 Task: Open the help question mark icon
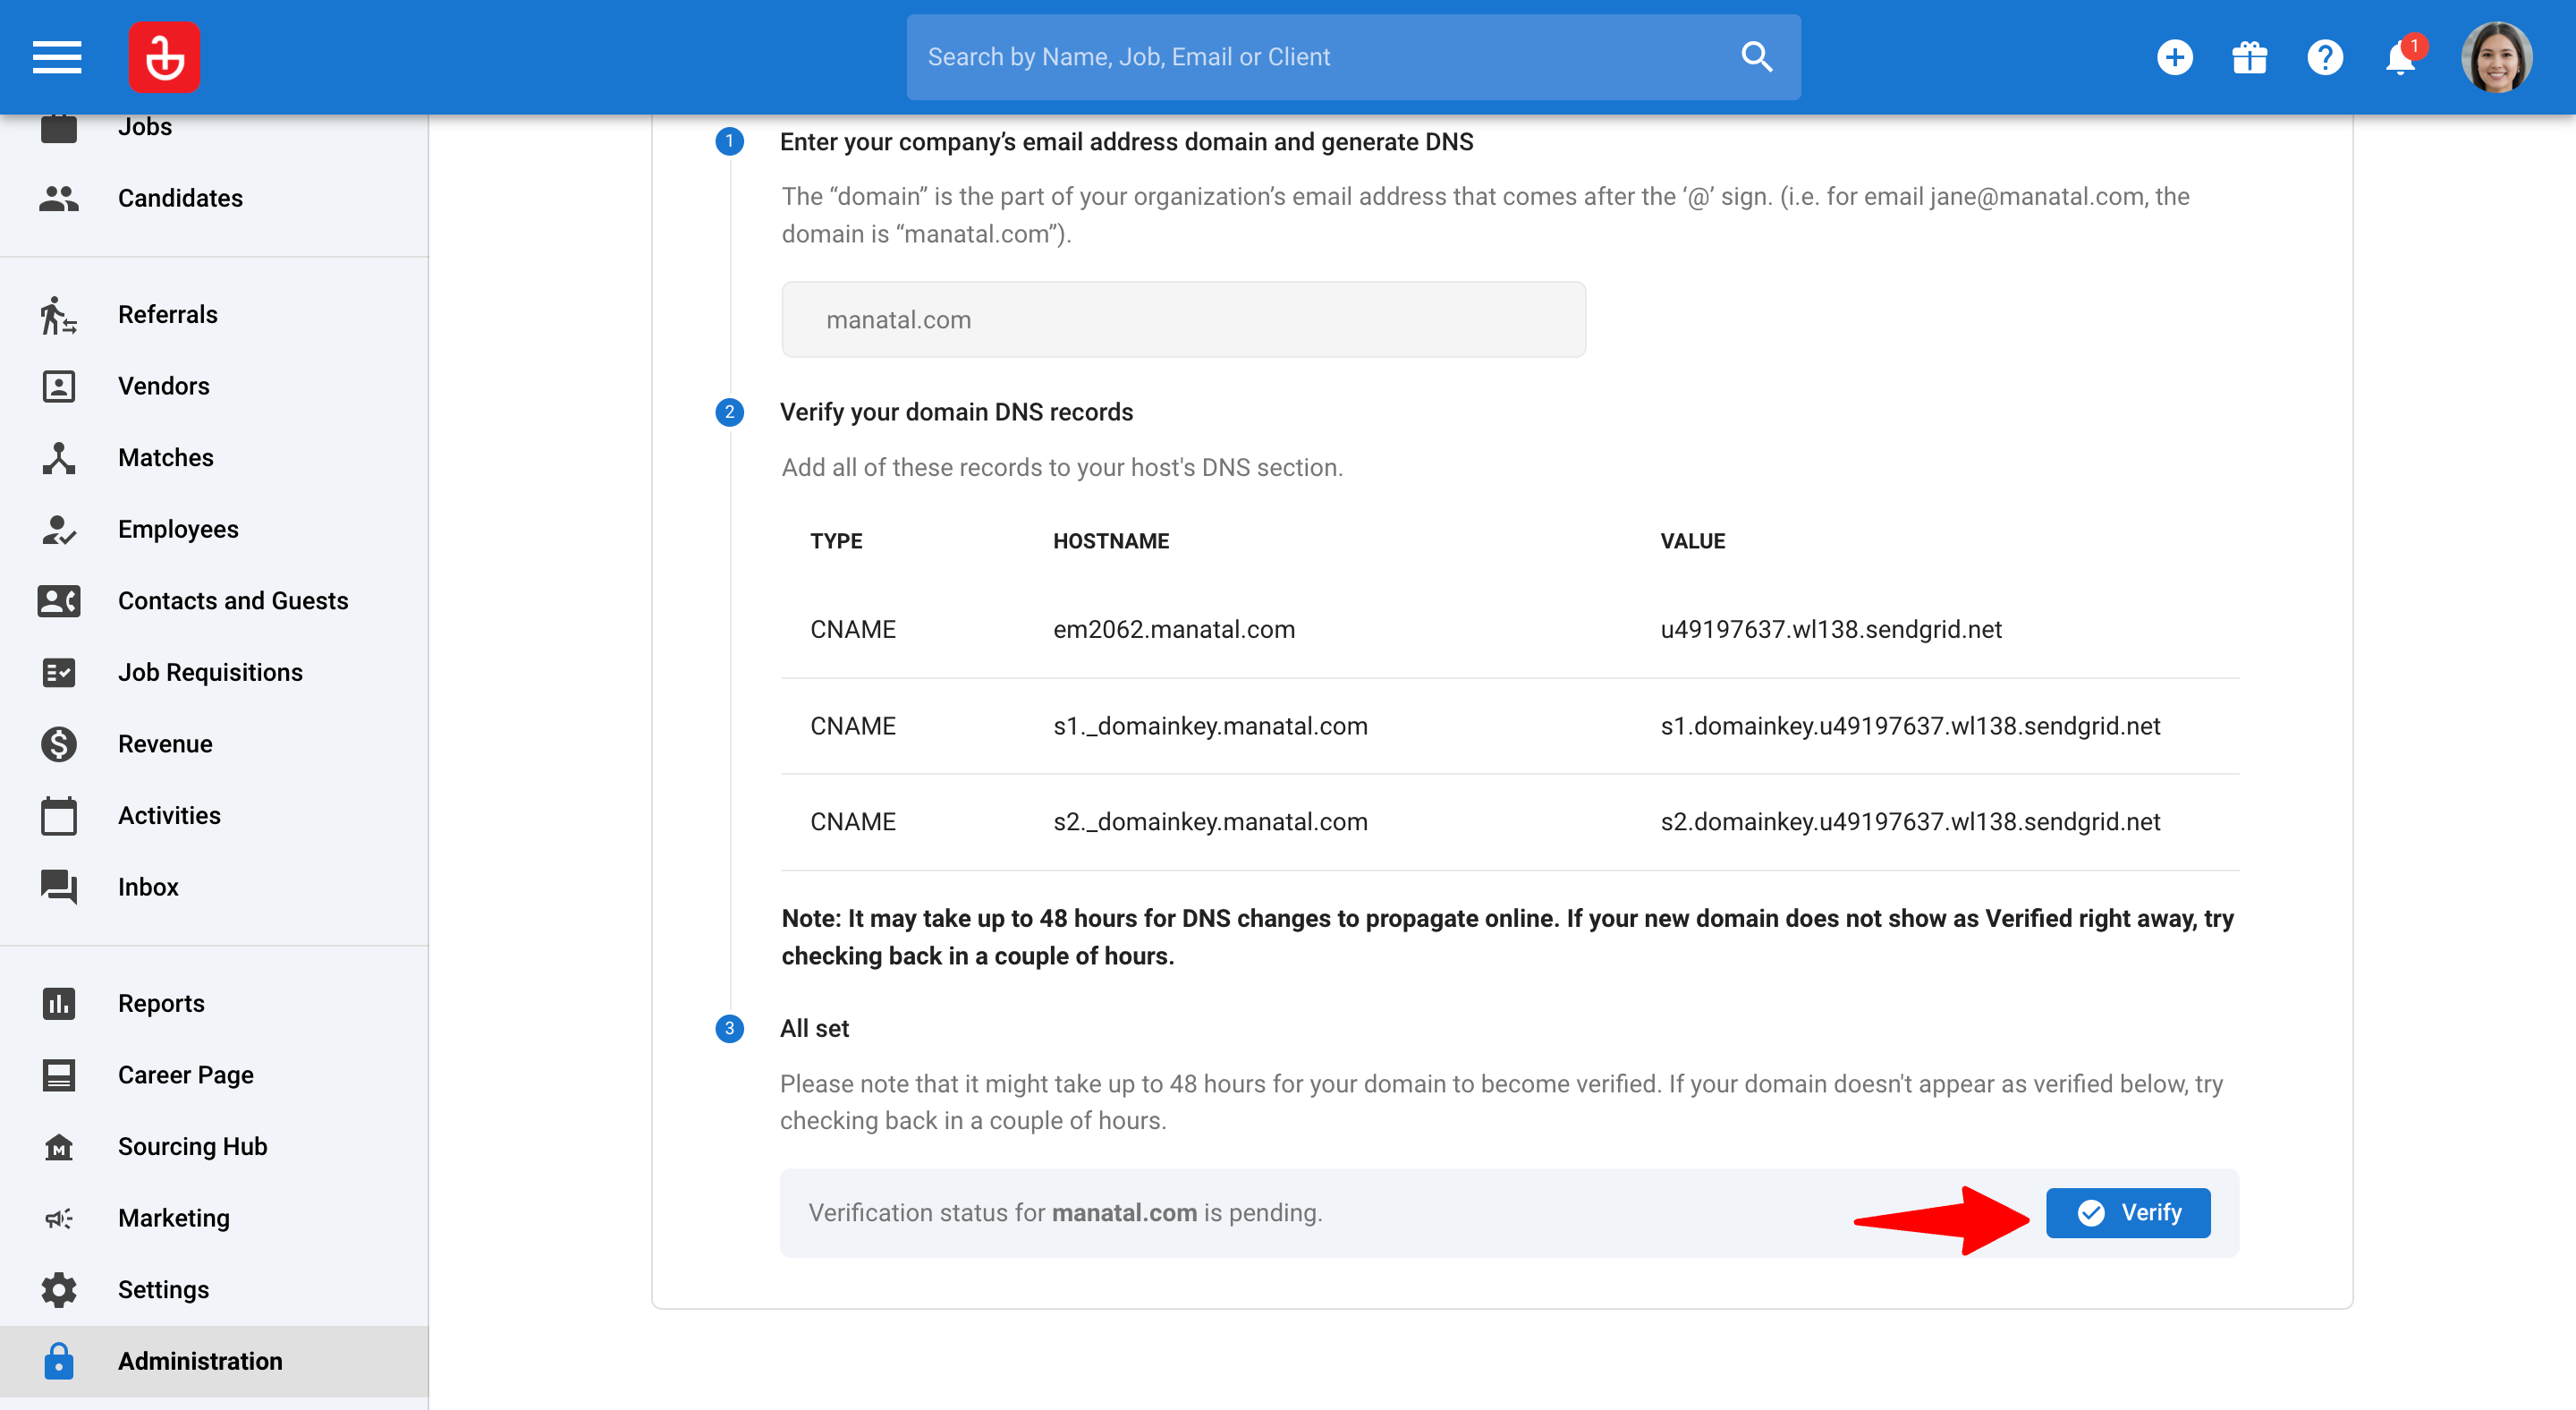click(x=2324, y=57)
